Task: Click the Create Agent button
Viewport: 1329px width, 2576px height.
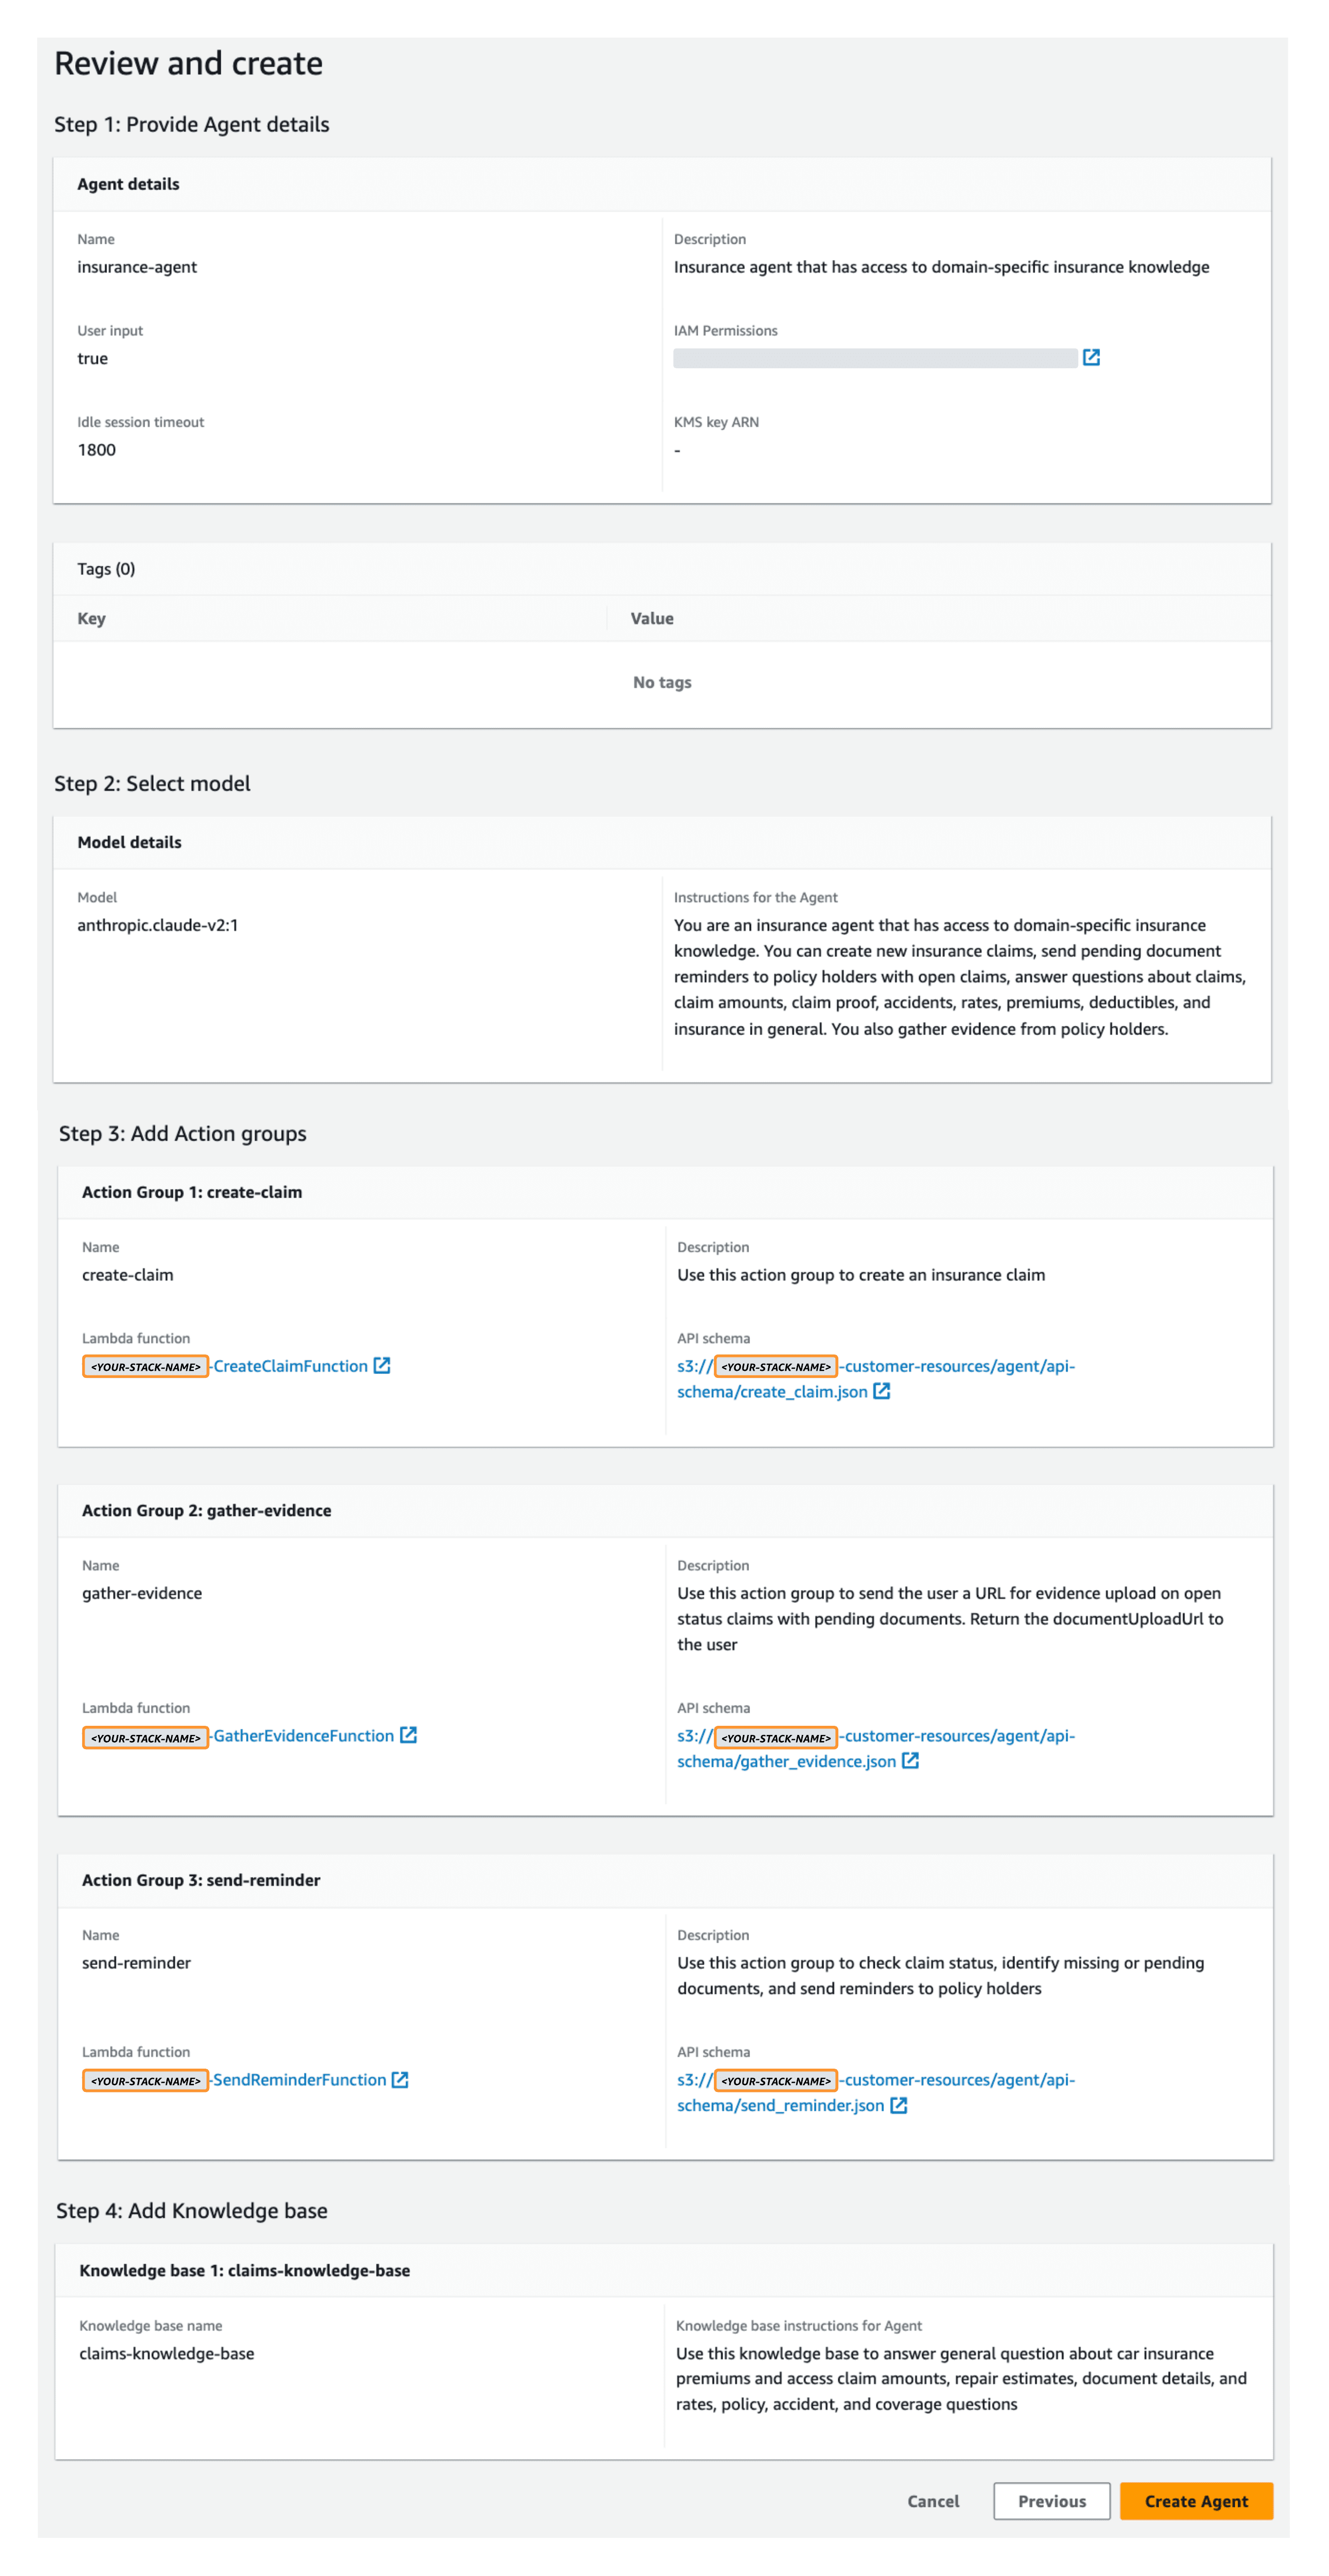Action: coord(1196,2501)
